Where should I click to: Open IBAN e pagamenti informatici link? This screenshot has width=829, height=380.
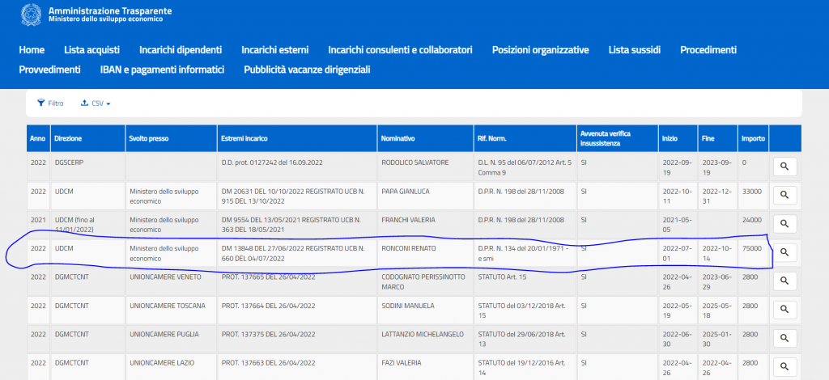tap(162, 70)
